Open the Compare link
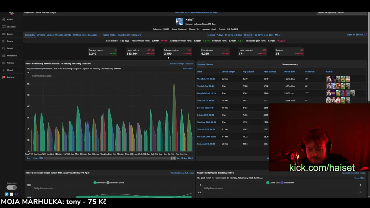The width and height of the screenshot is (370, 208). pos(136,35)
